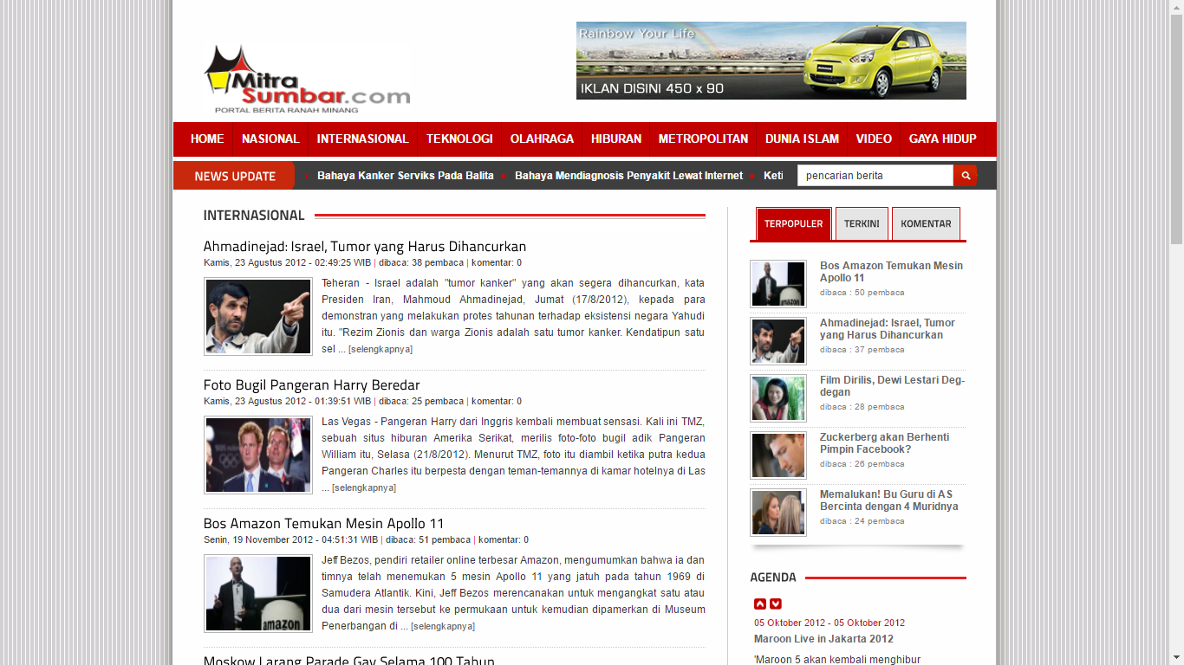Click the MitraSumbar.com logo
Image resolution: width=1184 pixels, height=665 pixels.
pyautogui.click(x=306, y=79)
